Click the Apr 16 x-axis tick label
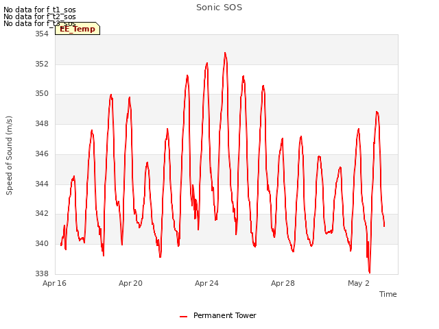The width and height of the screenshot is (439, 329). 54,283
